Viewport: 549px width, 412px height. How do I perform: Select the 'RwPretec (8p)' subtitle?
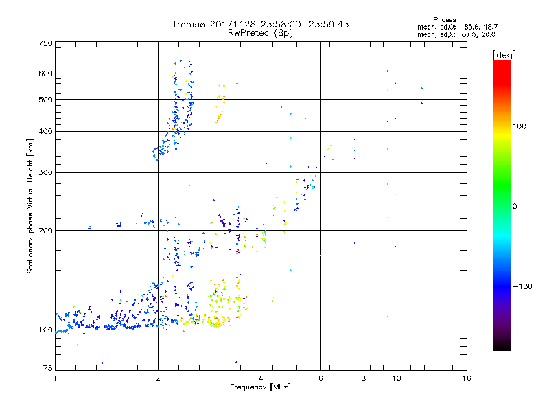pos(260,33)
